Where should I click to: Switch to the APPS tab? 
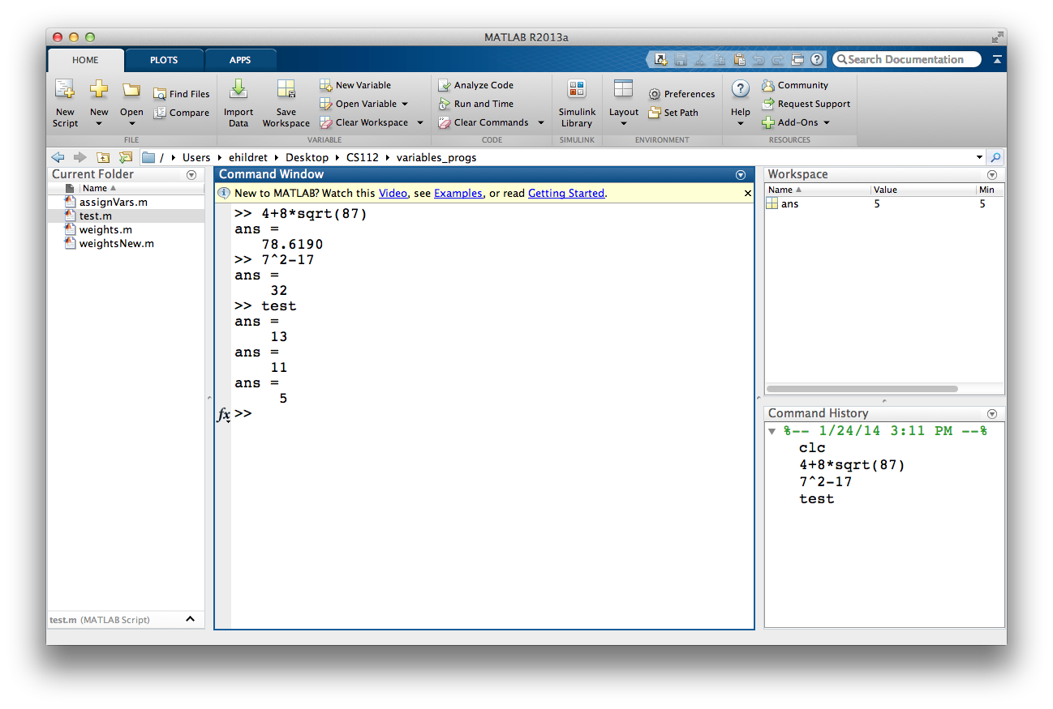[x=240, y=60]
